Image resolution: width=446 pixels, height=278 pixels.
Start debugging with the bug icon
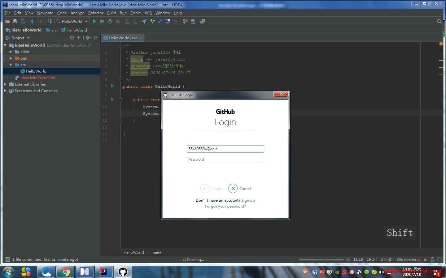point(102,21)
